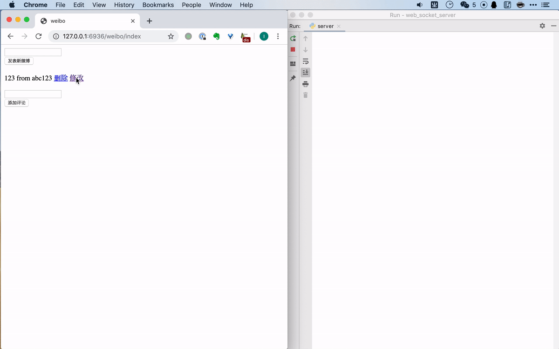559x349 pixels.
Task: Pin the server Run tab
Action: [x=293, y=78]
